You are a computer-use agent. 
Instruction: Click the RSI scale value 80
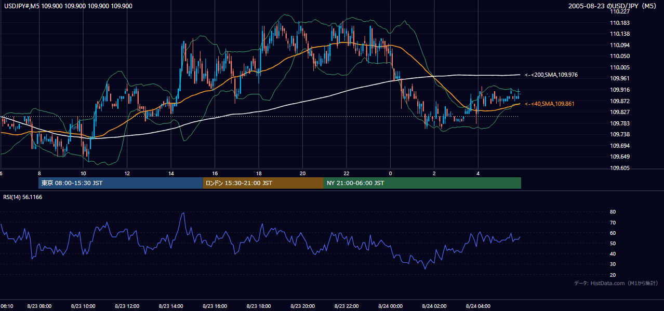(x=613, y=212)
